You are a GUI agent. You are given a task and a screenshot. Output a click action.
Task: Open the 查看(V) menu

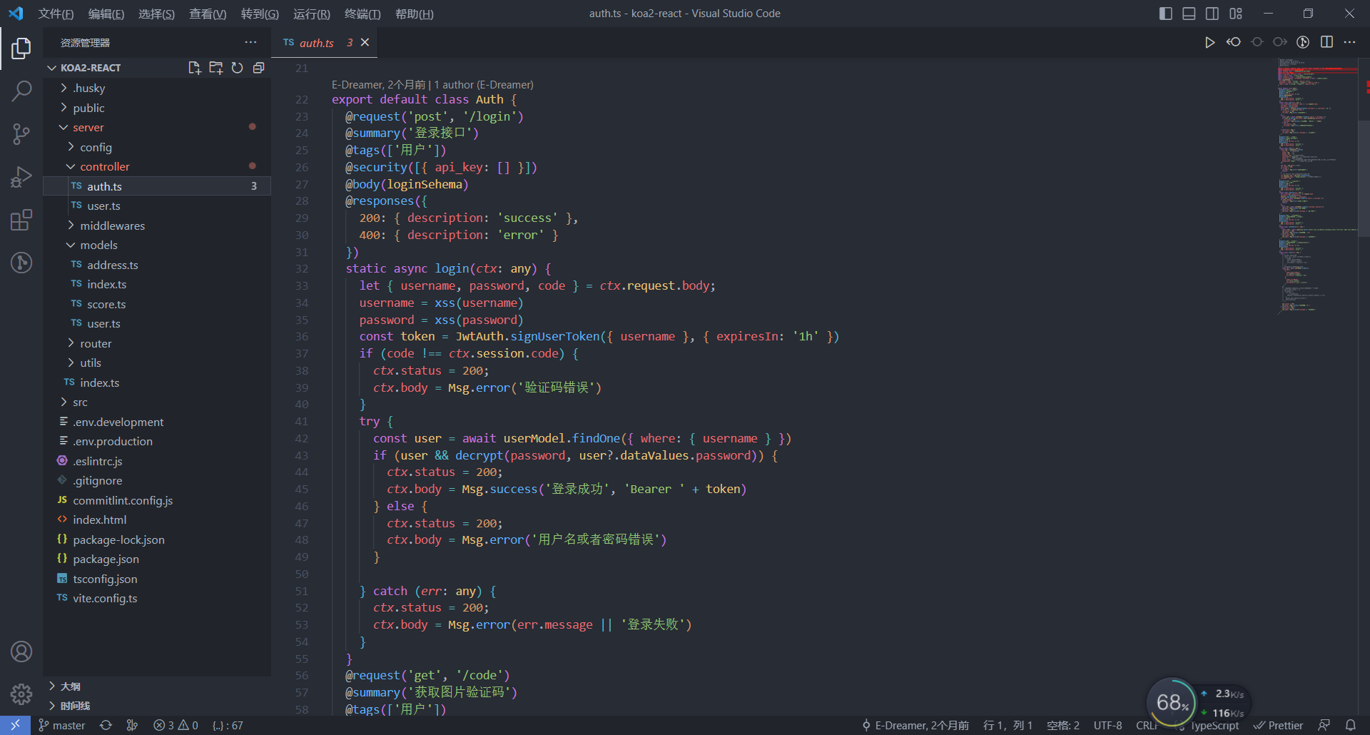click(x=208, y=14)
